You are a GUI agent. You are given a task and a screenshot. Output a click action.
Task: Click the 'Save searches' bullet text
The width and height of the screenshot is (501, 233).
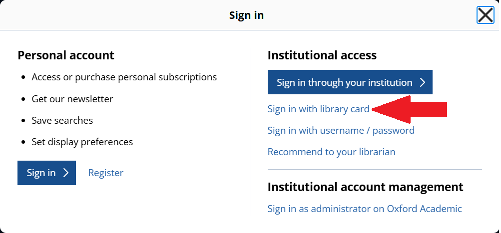click(62, 120)
